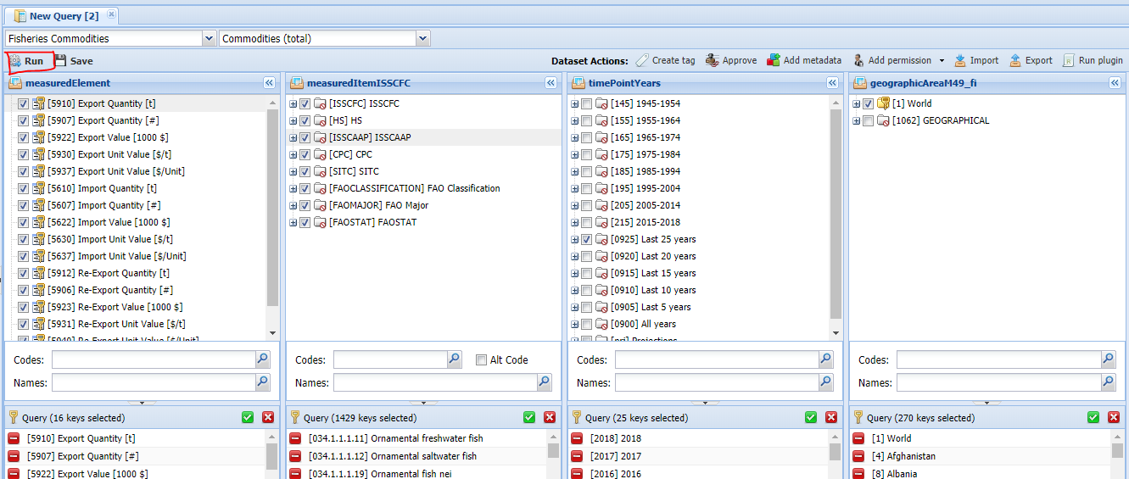Enable the Alt Code checkbox
The image size is (1129, 479).
[x=482, y=359]
